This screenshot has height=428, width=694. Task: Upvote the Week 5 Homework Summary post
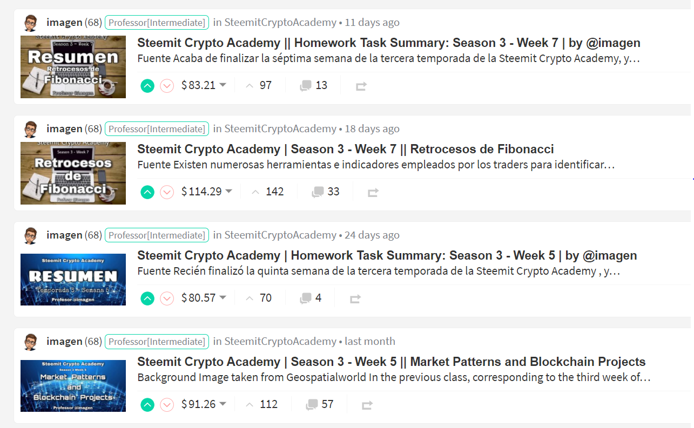(x=147, y=298)
